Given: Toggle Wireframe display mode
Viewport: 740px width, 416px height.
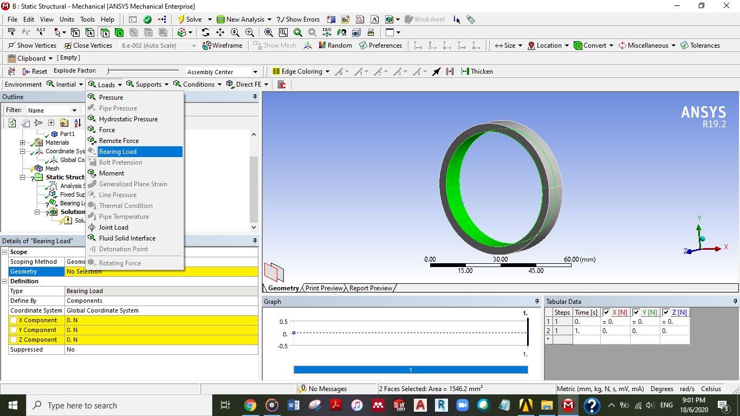Looking at the screenshot, I should [x=222, y=45].
